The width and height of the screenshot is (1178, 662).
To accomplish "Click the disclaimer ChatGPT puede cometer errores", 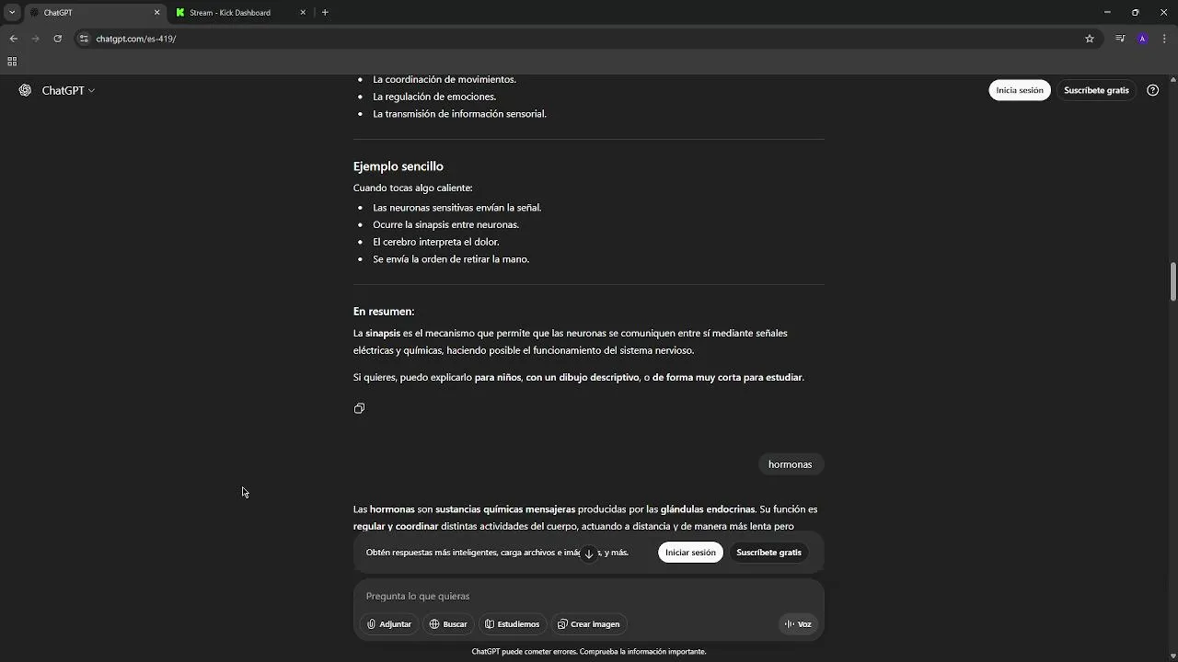I will click(589, 651).
